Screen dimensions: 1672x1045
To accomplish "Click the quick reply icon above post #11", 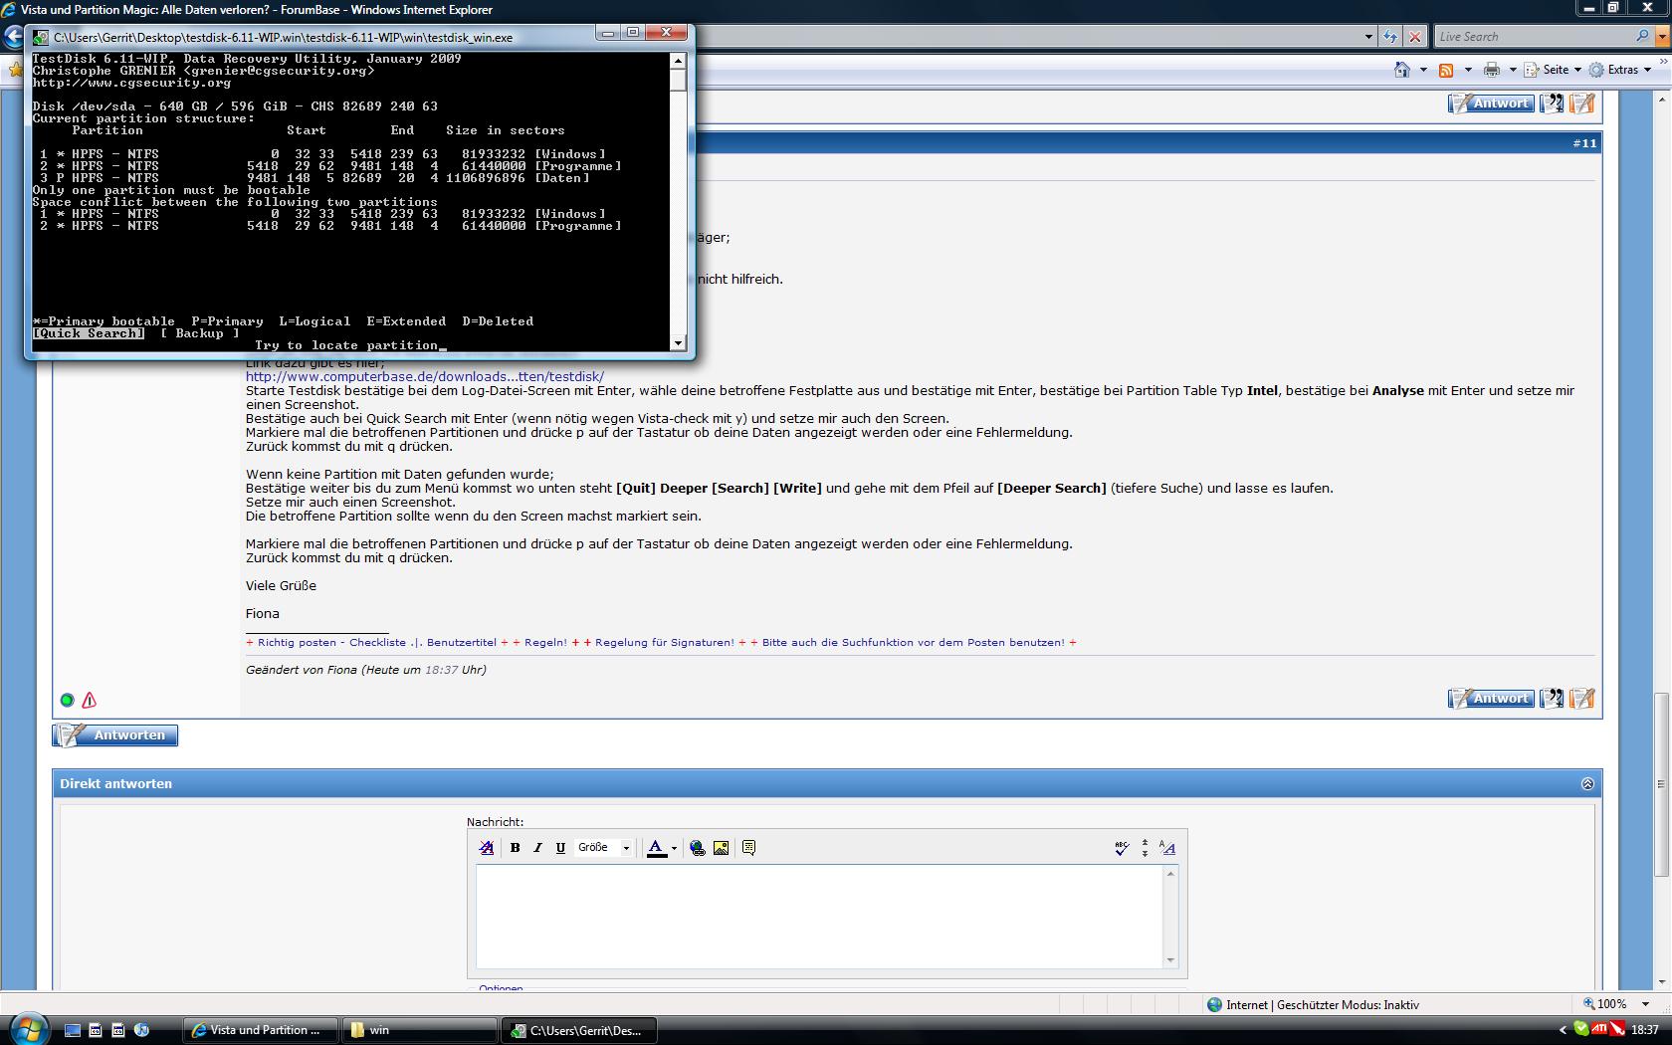I will click(1582, 104).
